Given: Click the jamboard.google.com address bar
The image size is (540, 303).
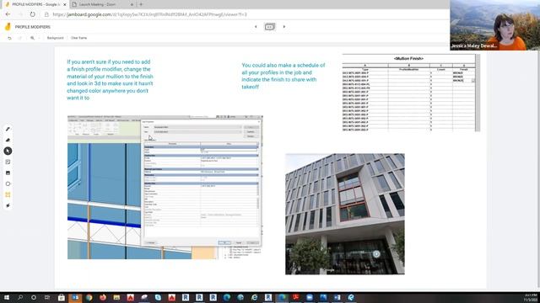Looking at the screenshot, I should tap(149, 14).
